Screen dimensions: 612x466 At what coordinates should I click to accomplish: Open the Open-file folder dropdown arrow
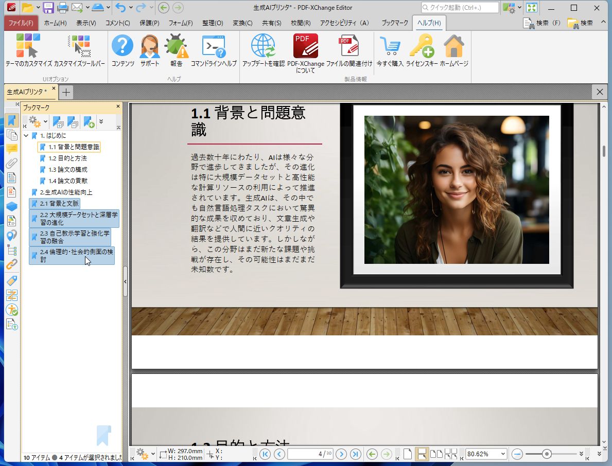[x=38, y=7]
